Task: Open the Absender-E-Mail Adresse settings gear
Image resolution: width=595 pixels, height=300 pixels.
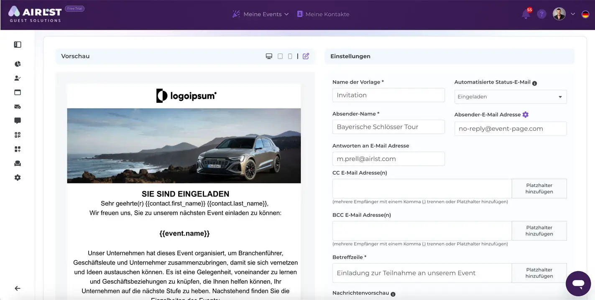Action: (x=526, y=114)
